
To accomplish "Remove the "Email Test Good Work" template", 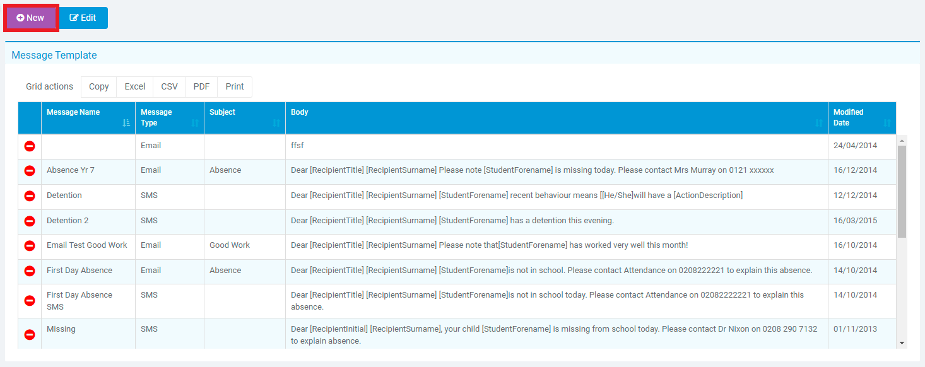I will click(29, 246).
